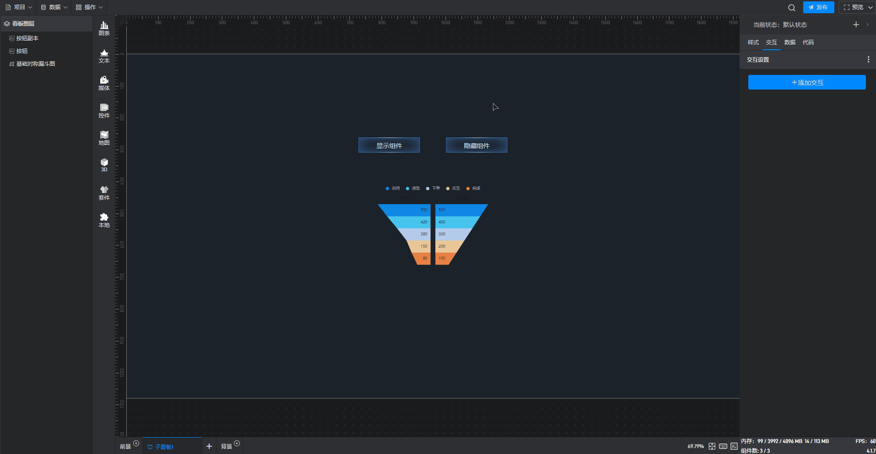Click the 看板图层 layers icon
This screenshot has height=454, width=876.
[7, 24]
